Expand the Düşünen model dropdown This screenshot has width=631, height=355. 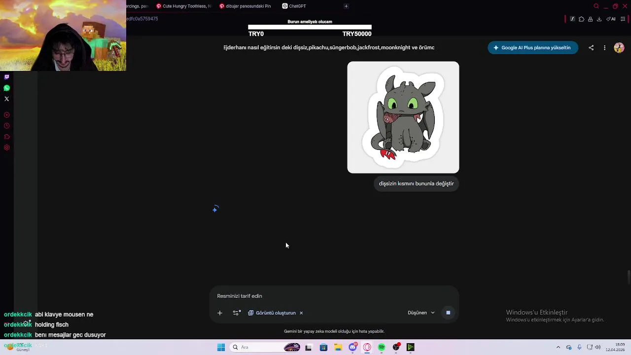point(421,313)
